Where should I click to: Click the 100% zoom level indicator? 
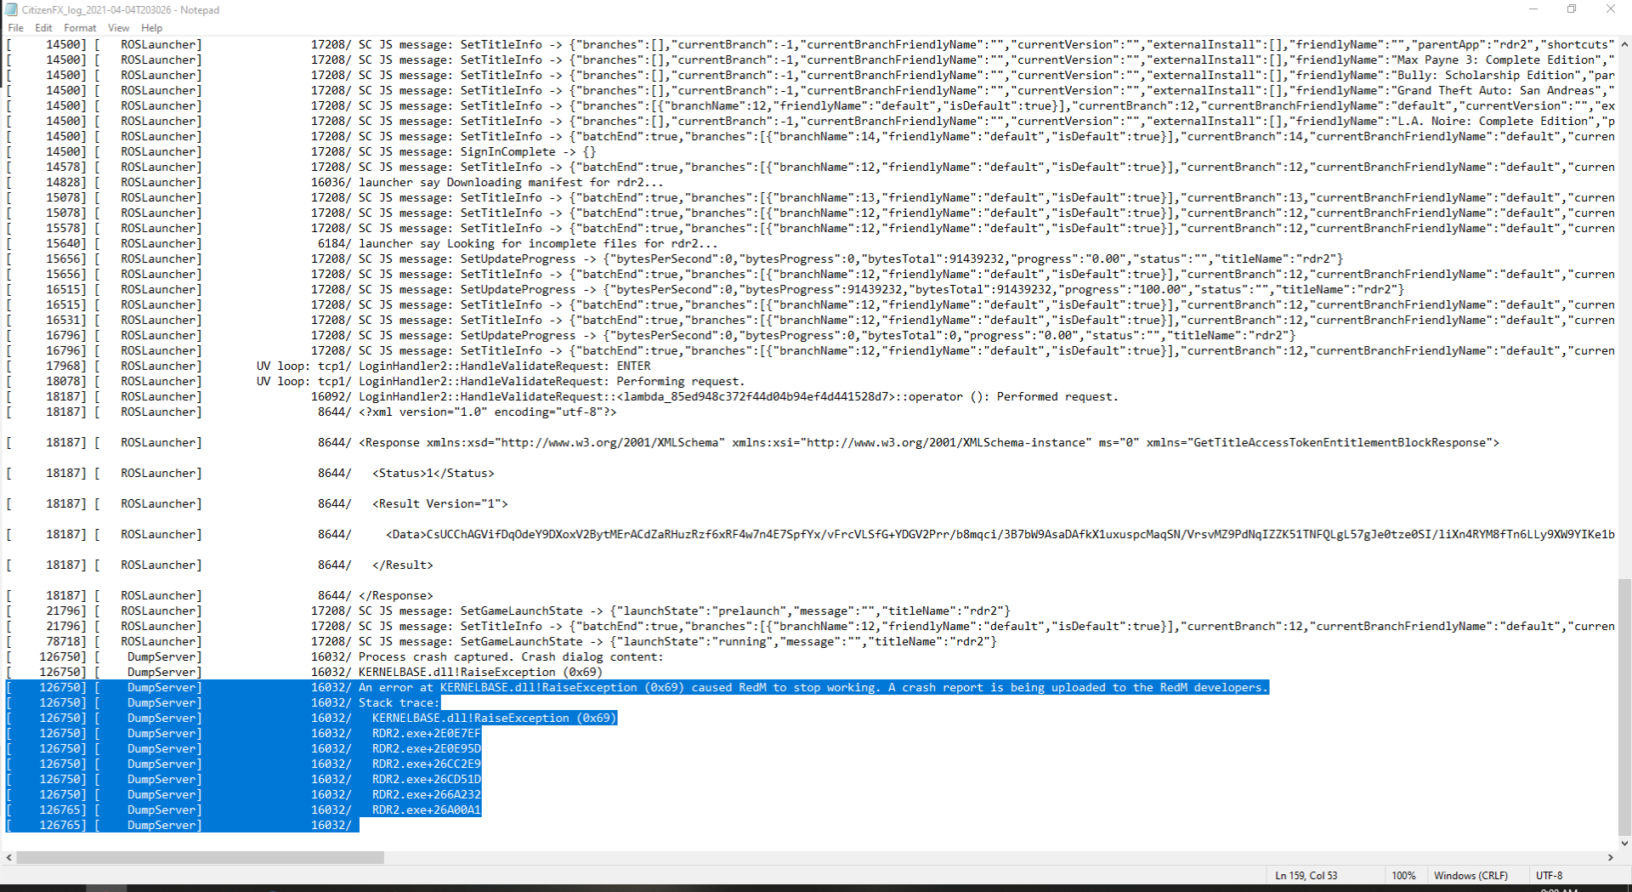click(x=1403, y=875)
